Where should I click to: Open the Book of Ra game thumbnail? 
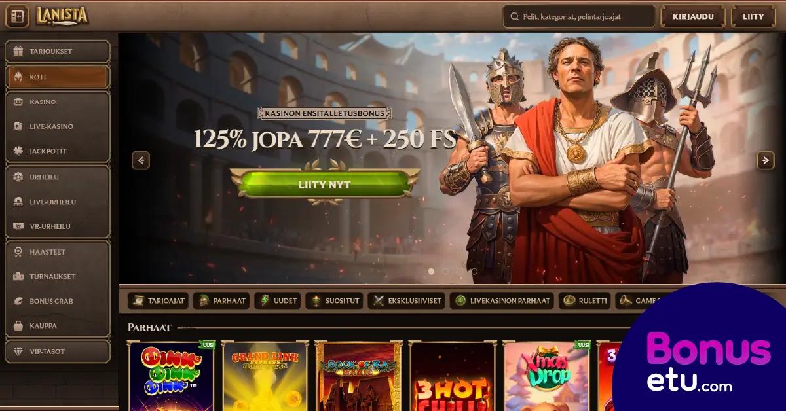(357, 376)
